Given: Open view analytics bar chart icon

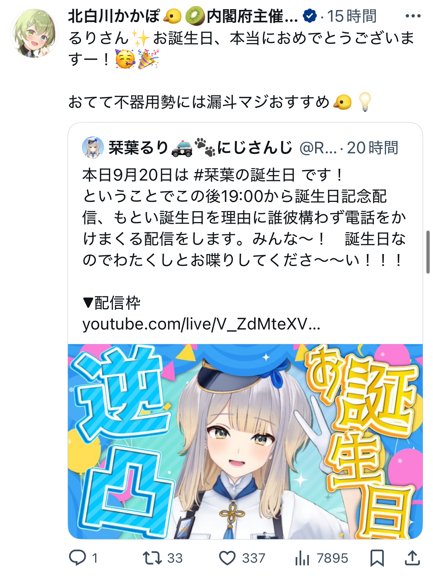Looking at the screenshot, I should click(x=302, y=558).
